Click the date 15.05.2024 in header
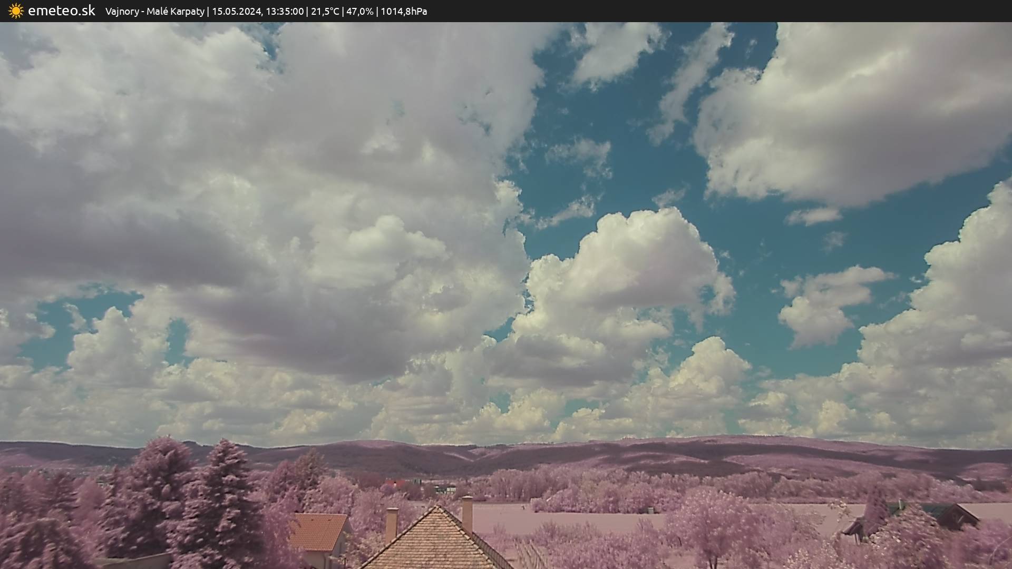Image resolution: width=1012 pixels, height=569 pixels. click(237, 11)
